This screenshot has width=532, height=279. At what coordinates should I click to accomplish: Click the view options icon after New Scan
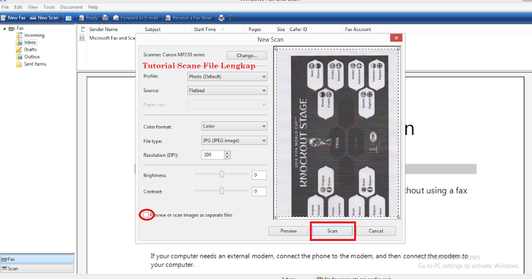click(69, 17)
